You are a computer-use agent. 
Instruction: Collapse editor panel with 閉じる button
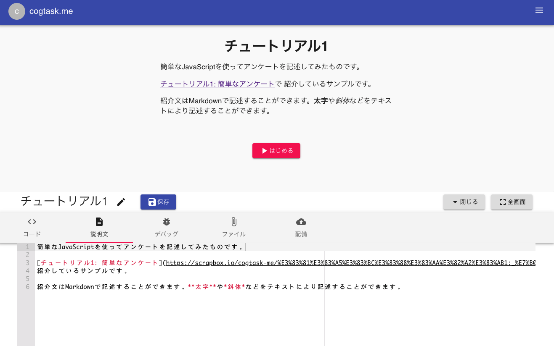coord(464,202)
